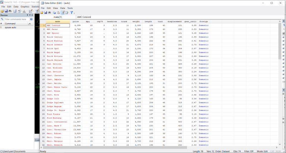Viewport: 286px width, 153px height.
Task: Click the Log icon in Stata main toolbar
Action: 15,11
